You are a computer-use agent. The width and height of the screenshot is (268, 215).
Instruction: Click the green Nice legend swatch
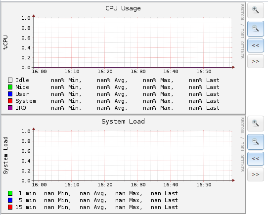click(x=10, y=87)
